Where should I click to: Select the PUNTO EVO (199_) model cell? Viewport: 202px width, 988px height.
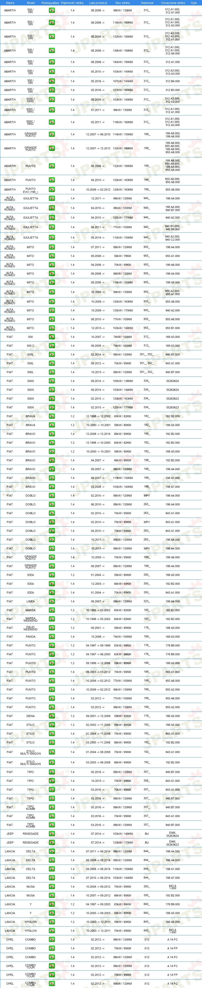(30, 190)
